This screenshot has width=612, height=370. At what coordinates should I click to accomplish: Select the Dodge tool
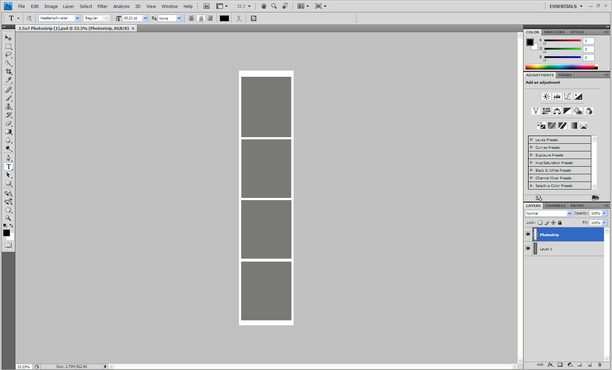tap(8, 148)
